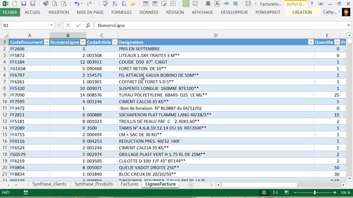Open the POWERPIVOT ribbon tab
Screen dimensions: 353x198
pyautogui.click(x=268, y=12)
